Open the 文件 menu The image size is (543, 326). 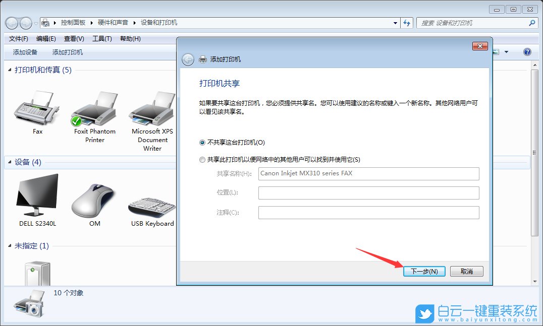(18, 38)
